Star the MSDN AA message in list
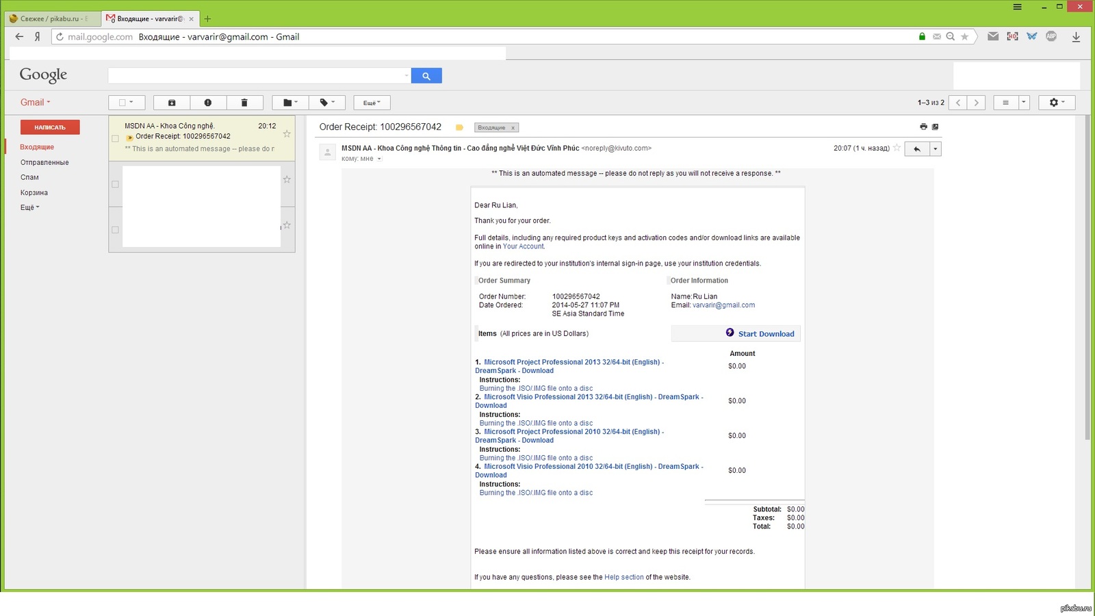1095x616 pixels. [287, 134]
